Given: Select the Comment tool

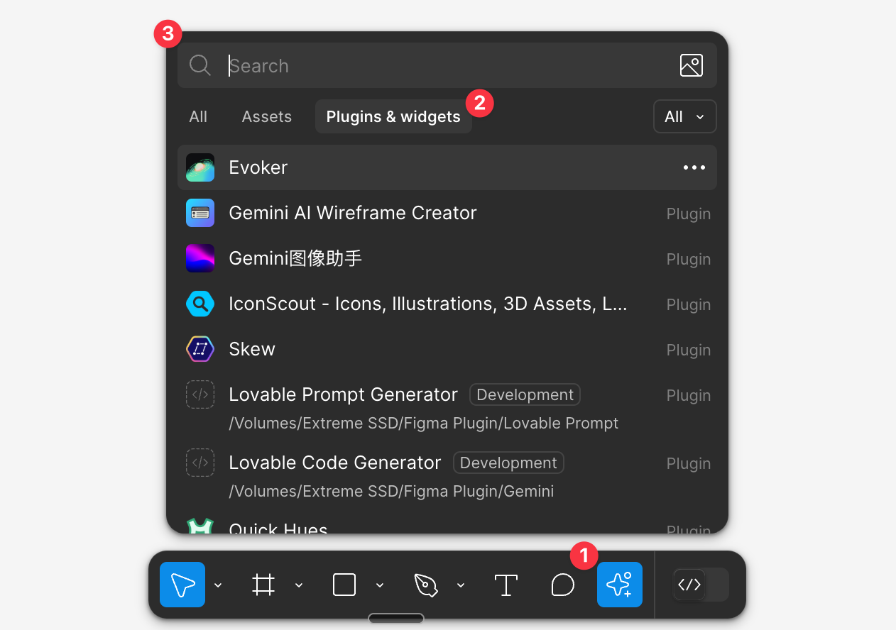Looking at the screenshot, I should pyautogui.click(x=563, y=585).
